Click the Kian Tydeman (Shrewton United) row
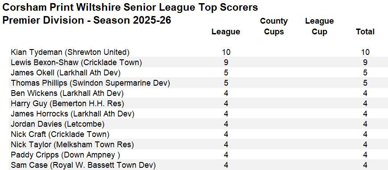The height and width of the screenshot is (170, 388). pos(198,52)
